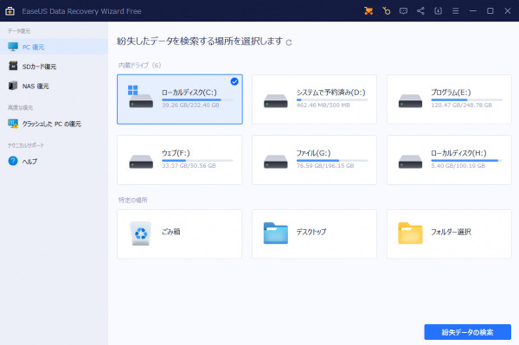Open the hamburger menu in title bar
The image size is (519, 345).
pyautogui.click(x=456, y=11)
